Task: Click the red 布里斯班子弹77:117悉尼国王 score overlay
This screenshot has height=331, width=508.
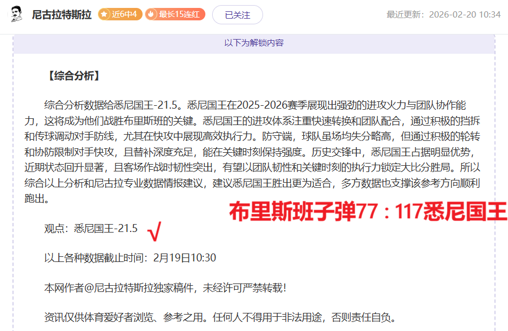Action: 368,212
